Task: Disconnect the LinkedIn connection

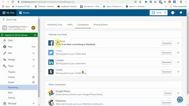Action: (167, 62)
